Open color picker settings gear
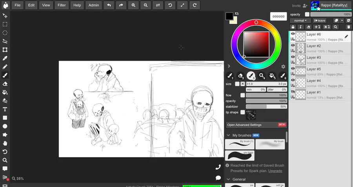The width and height of the screenshot is (353, 187). coord(283,67)
